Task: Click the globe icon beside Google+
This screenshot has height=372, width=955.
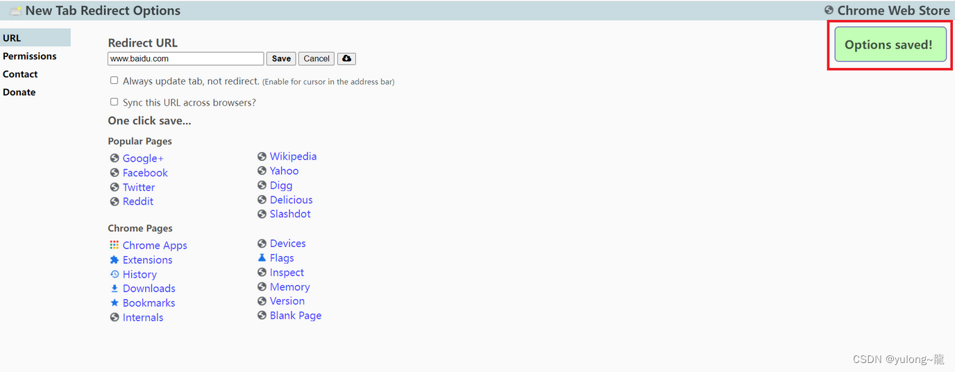Action: [x=115, y=158]
